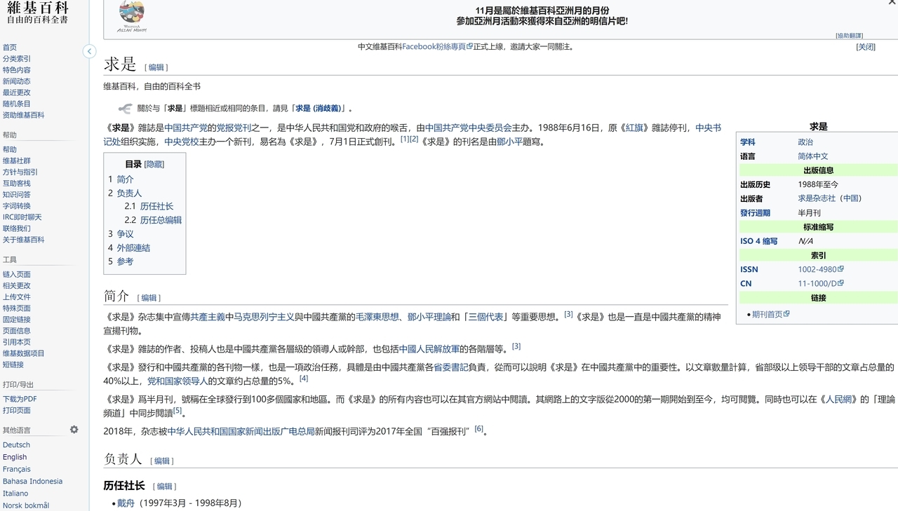Open the 中國人民解放軍 link
This screenshot has height=511, width=898.
click(x=429, y=348)
